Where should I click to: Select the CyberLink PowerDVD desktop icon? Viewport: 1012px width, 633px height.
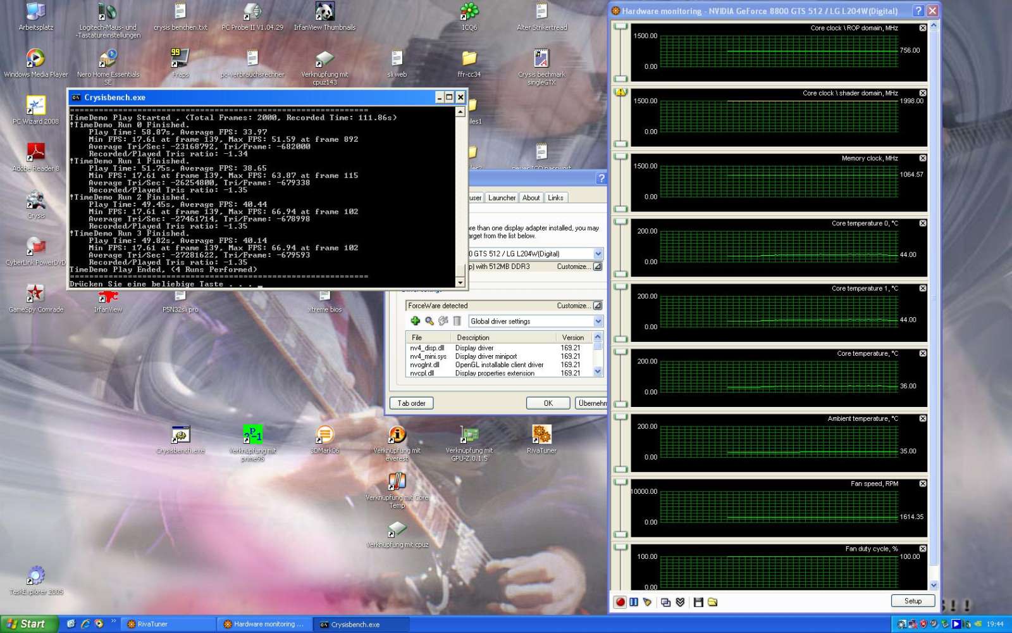pyautogui.click(x=36, y=251)
